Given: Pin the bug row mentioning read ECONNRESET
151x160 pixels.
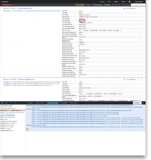Looking at the screenshot, I should pos(30,114).
